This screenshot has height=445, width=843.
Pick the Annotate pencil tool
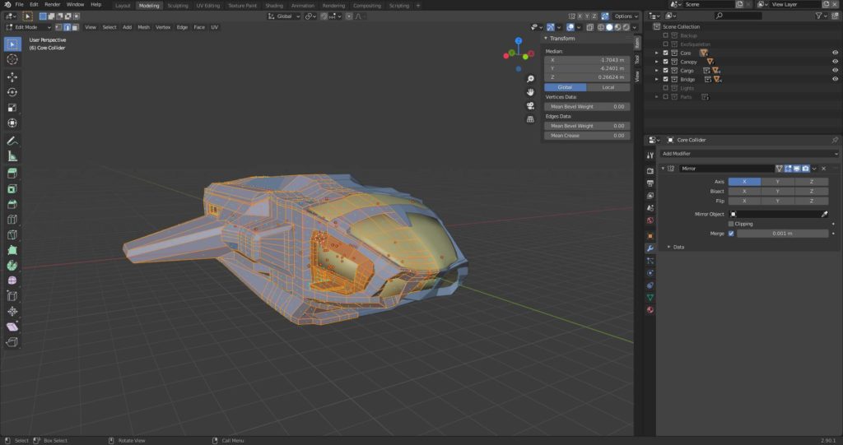click(x=12, y=141)
